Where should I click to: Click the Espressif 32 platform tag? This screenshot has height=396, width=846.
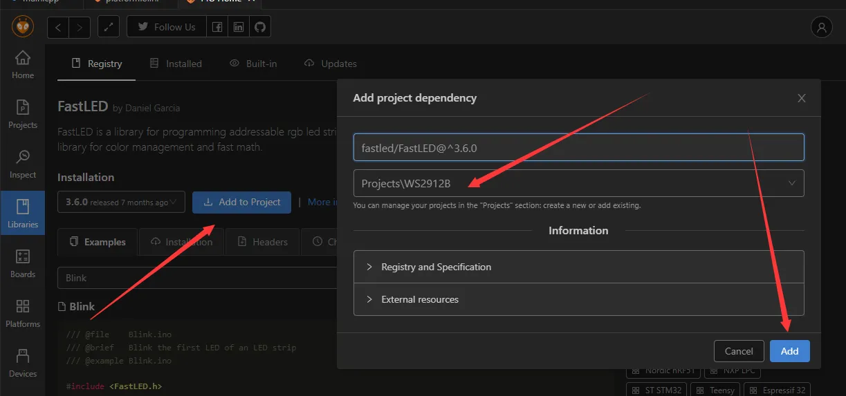(x=776, y=390)
